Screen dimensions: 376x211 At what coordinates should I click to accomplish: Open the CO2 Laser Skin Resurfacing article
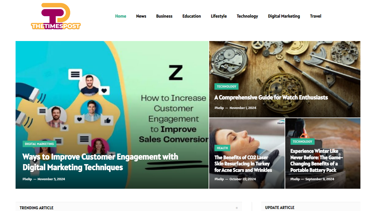pyautogui.click(x=243, y=164)
